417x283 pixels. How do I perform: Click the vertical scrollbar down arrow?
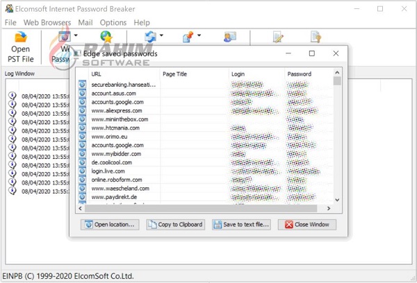pyautogui.click(x=337, y=200)
